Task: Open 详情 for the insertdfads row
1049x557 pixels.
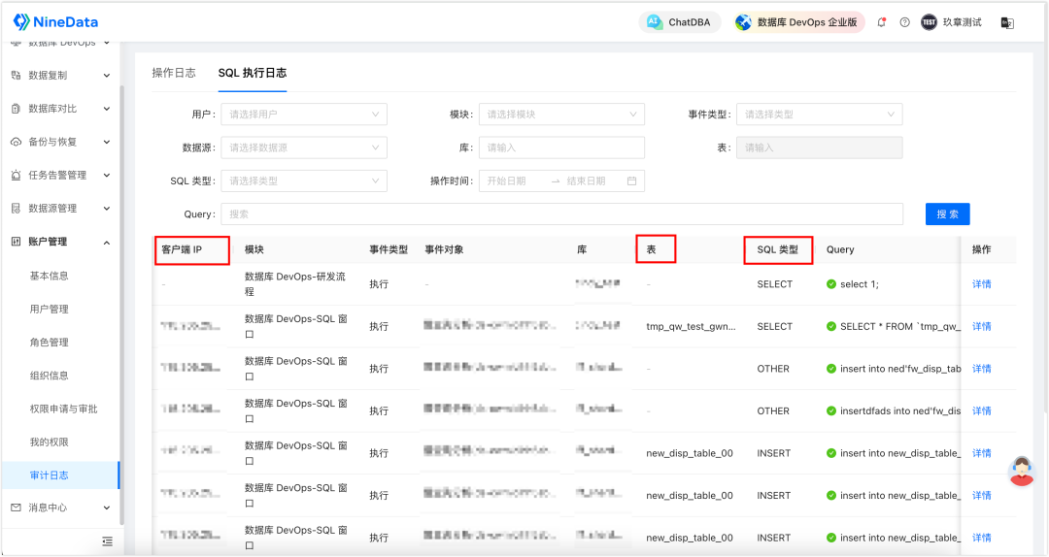Action: tap(981, 410)
